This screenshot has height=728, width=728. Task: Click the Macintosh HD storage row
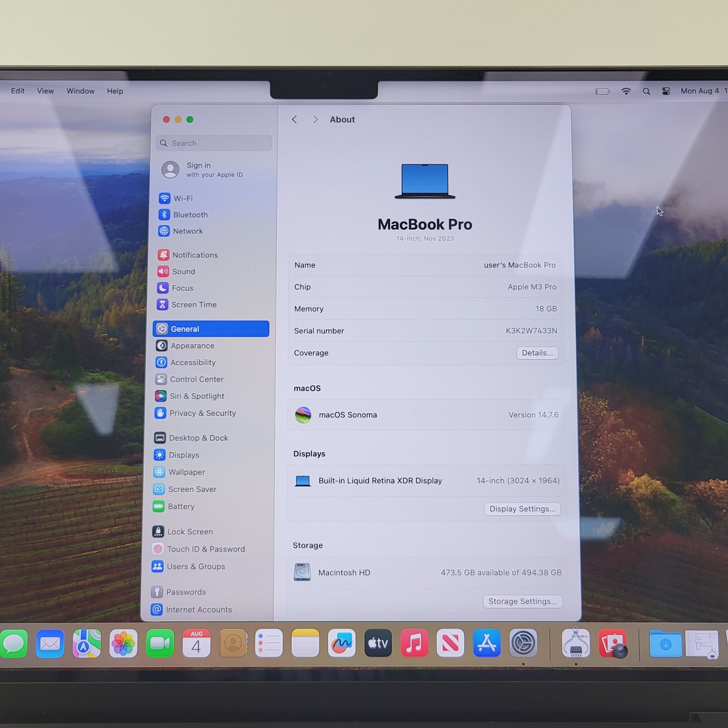click(428, 573)
